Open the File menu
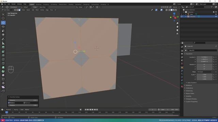The image size is (218, 122). coord(5,4)
